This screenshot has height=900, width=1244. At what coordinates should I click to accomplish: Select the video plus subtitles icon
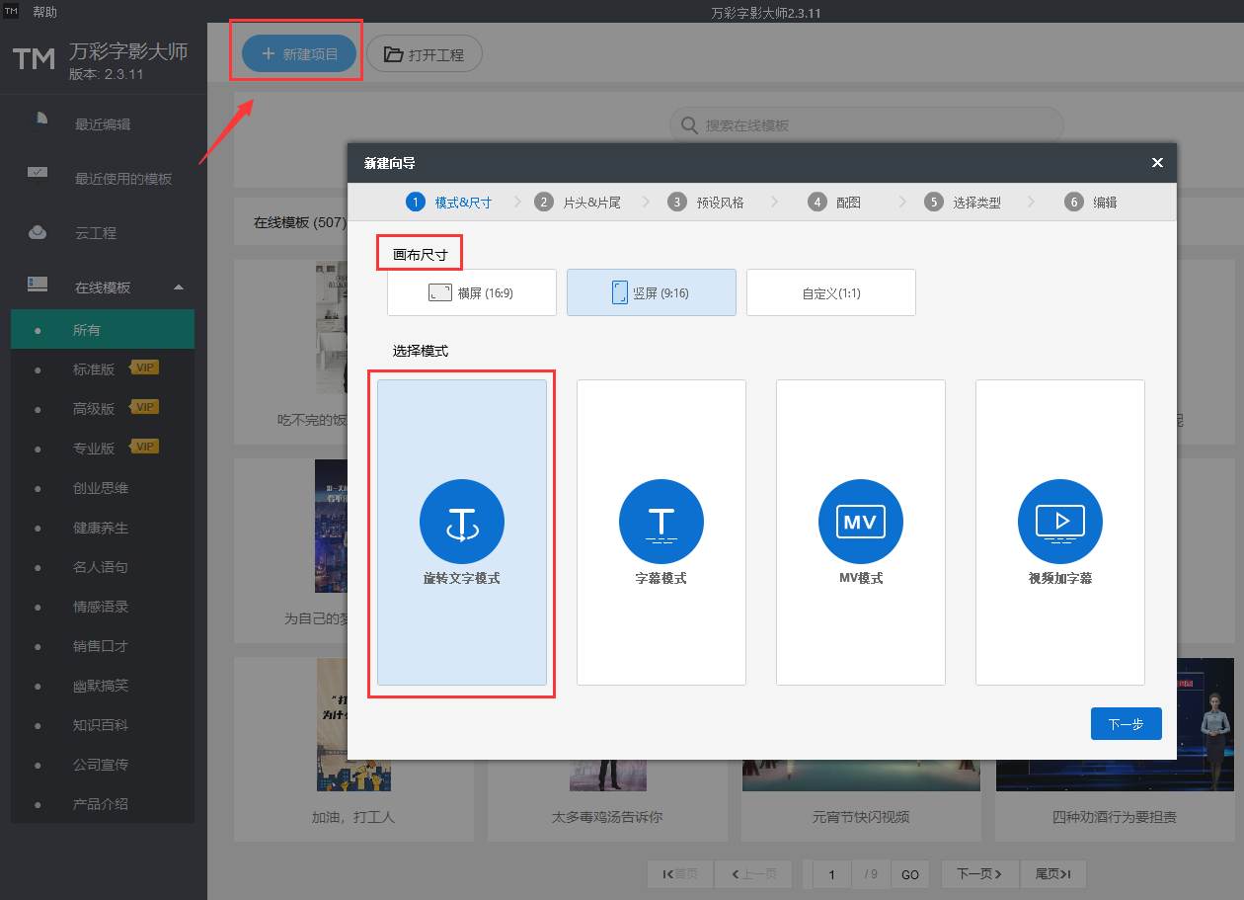(x=1060, y=522)
